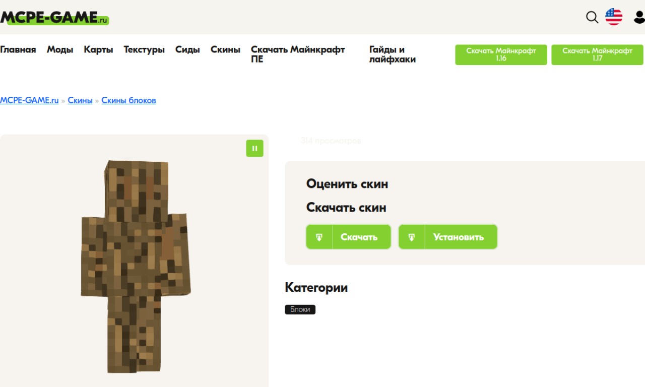Open Скачать Майнкрафт ПЕ menu item
Screen dimensions: 645x387
tap(298, 54)
